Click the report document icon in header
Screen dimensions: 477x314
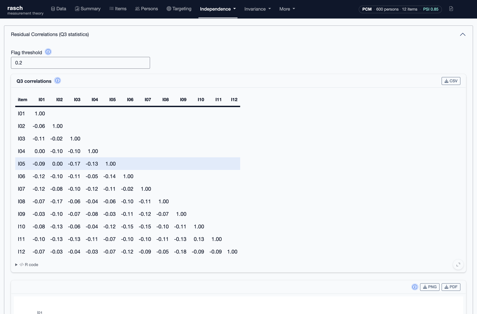[451, 9]
